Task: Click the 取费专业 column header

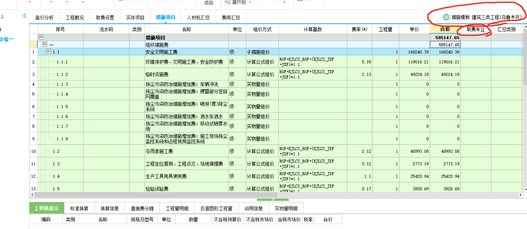Action: click(x=475, y=29)
